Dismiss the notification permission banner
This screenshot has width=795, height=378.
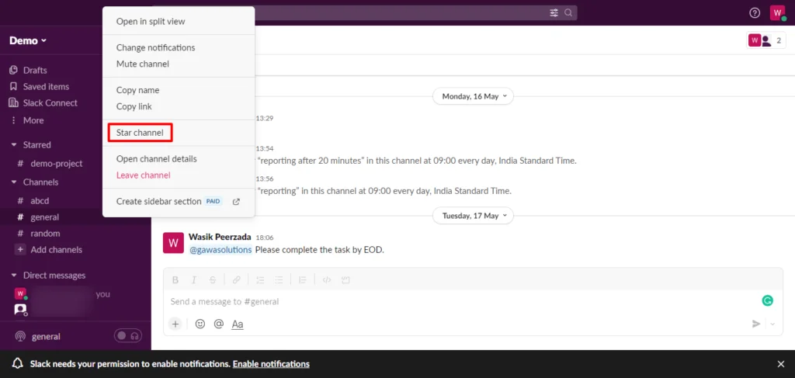tap(781, 364)
